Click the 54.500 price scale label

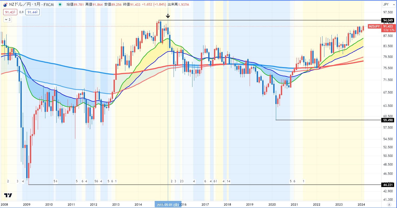pos(388,139)
